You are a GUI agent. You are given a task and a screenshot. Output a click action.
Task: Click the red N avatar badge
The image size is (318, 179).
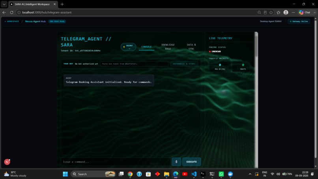7,162
